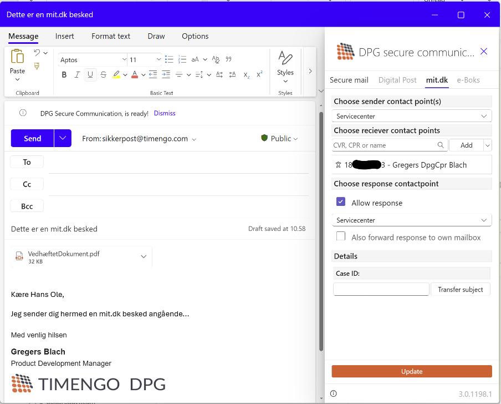Expand the Add button dropdown arrow
The height and width of the screenshot is (404, 501).
tap(488, 145)
